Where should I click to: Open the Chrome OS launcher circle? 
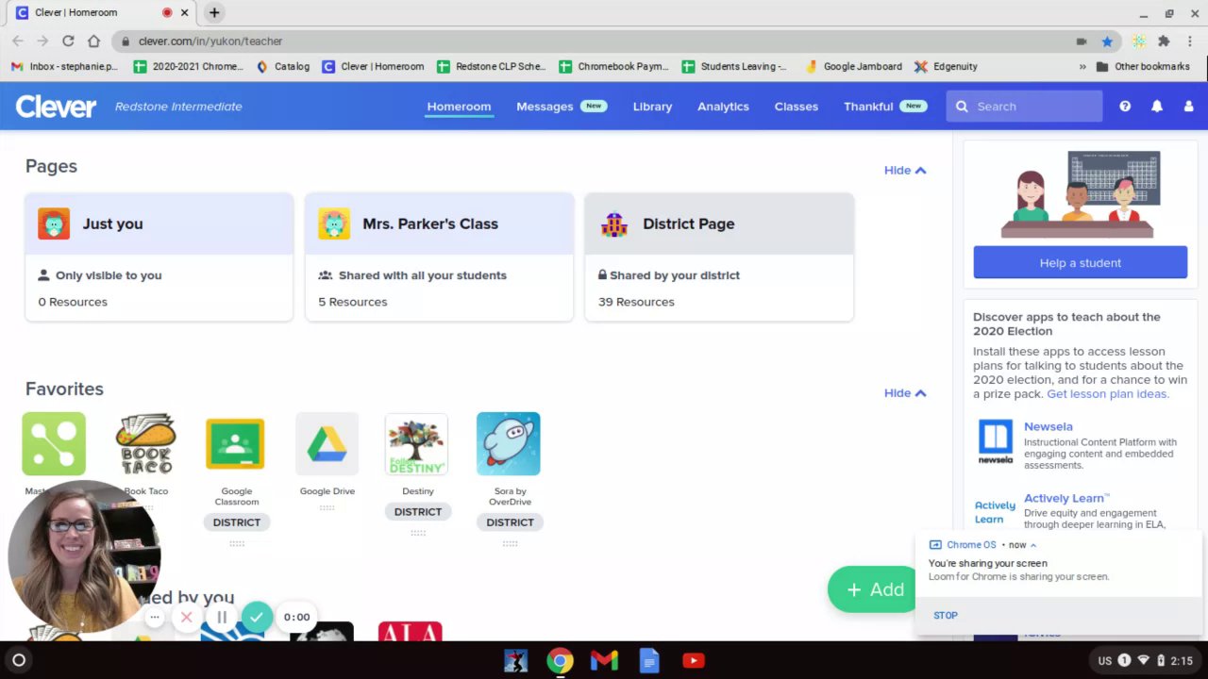click(x=18, y=660)
